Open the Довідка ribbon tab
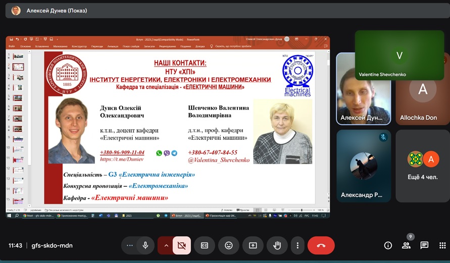Screen dimensions: 450x263 coord(200,46)
